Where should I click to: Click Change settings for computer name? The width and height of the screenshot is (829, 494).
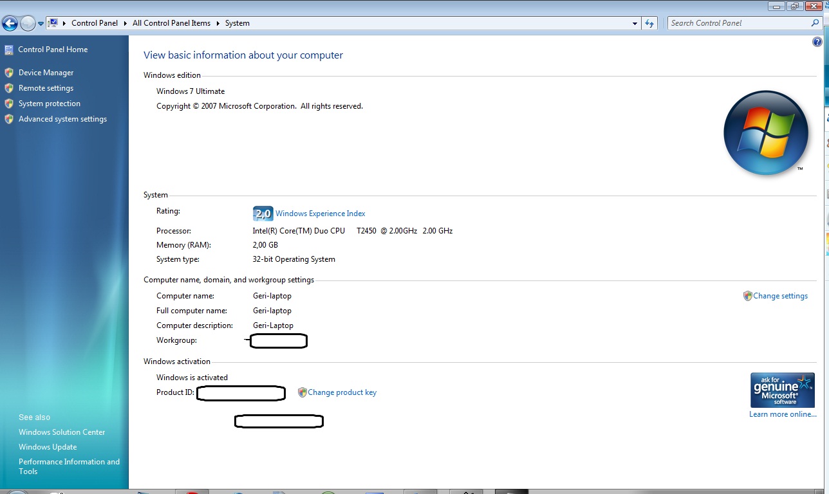coord(780,296)
